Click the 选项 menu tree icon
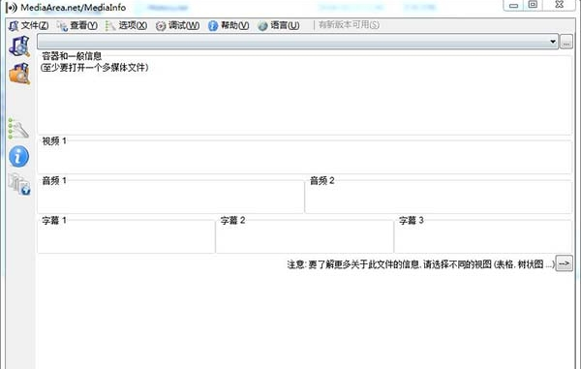The width and height of the screenshot is (581, 369). coord(110,26)
